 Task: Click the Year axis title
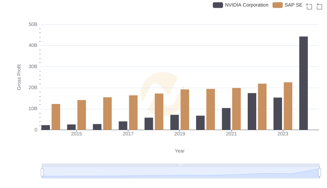click(179, 151)
